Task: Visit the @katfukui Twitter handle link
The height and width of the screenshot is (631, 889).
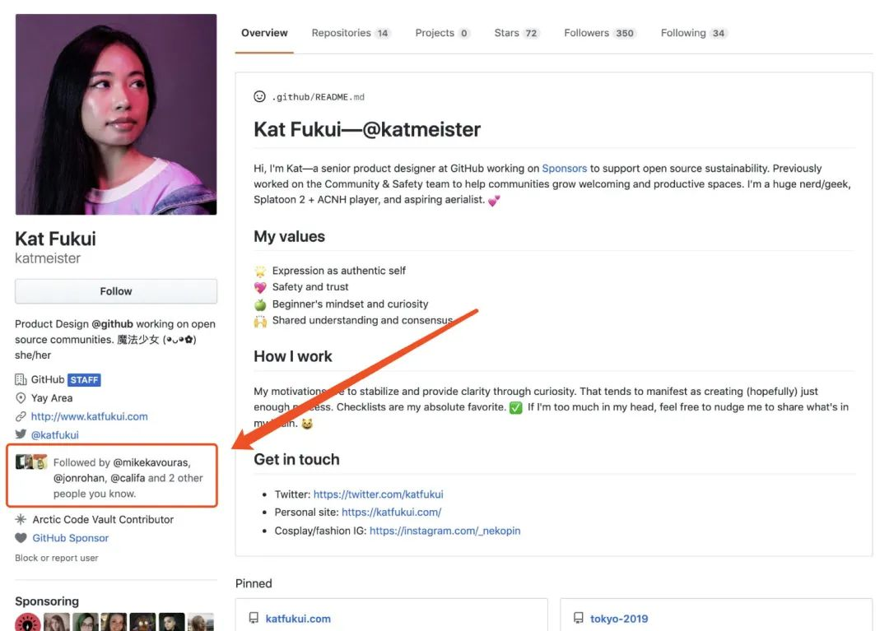Action: click(55, 434)
